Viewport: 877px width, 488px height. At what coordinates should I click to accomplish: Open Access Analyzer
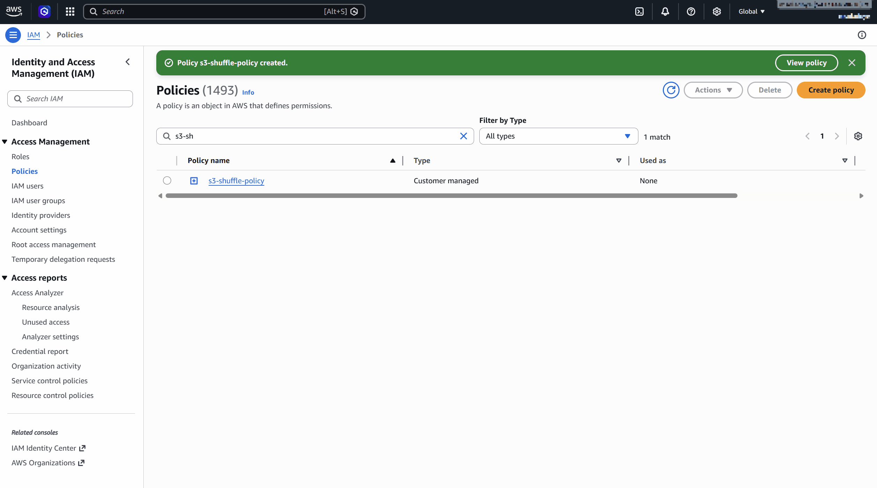38,293
